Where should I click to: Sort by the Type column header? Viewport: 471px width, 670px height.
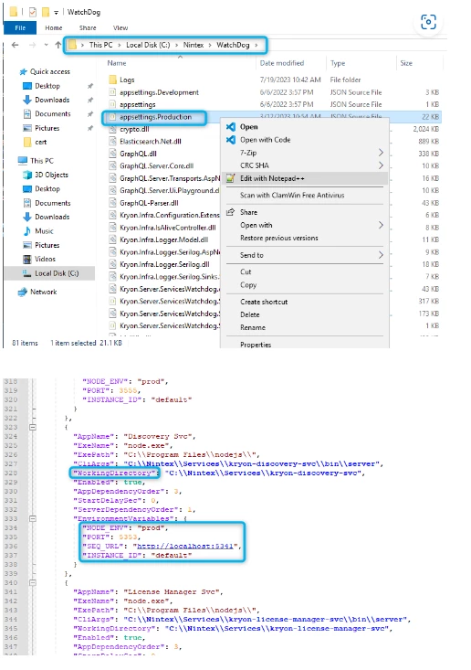coord(338,63)
